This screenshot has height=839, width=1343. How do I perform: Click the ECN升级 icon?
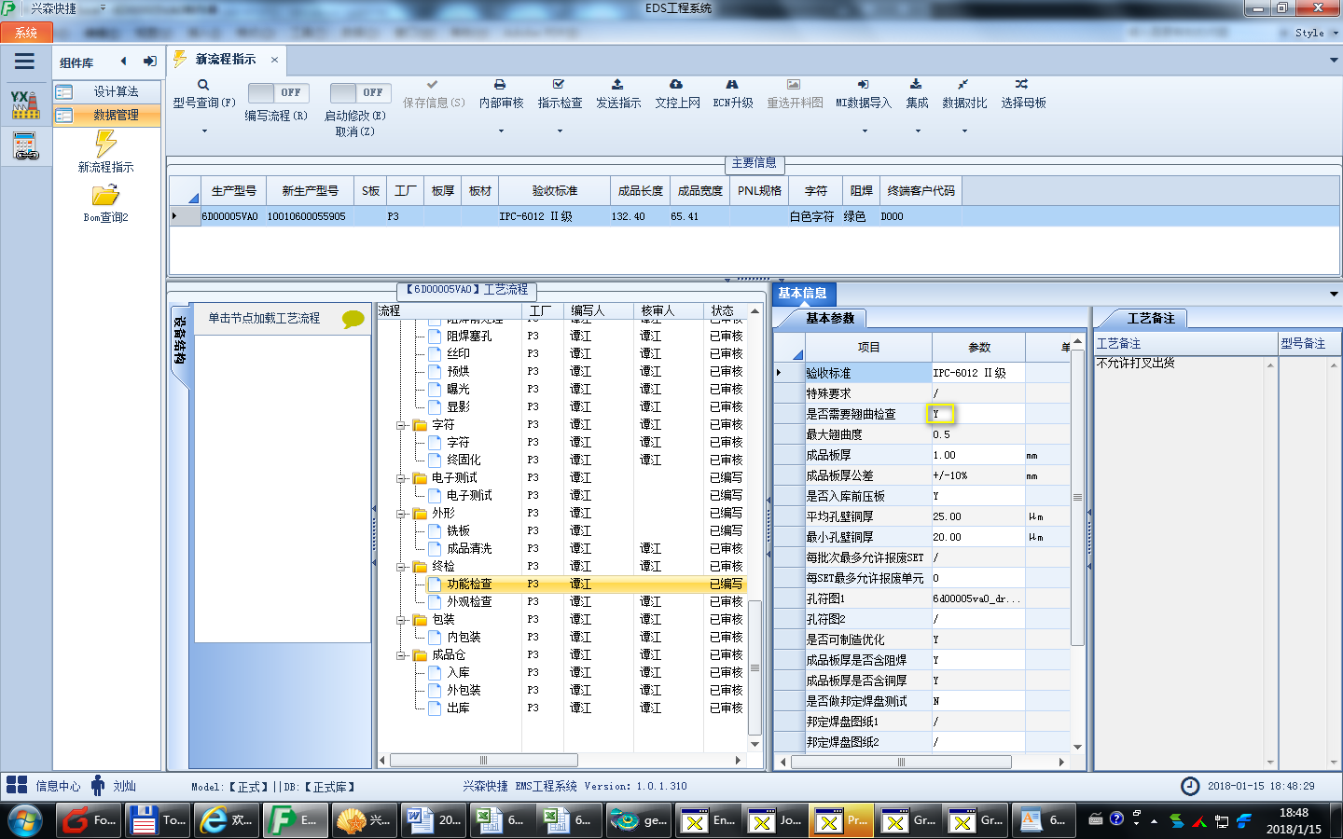pyautogui.click(x=732, y=85)
